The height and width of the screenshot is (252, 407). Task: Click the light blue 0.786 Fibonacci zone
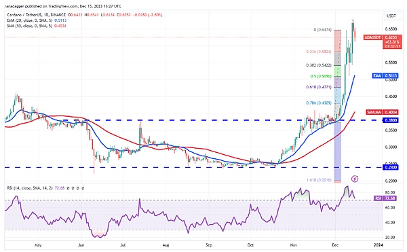(x=337, y=96)
